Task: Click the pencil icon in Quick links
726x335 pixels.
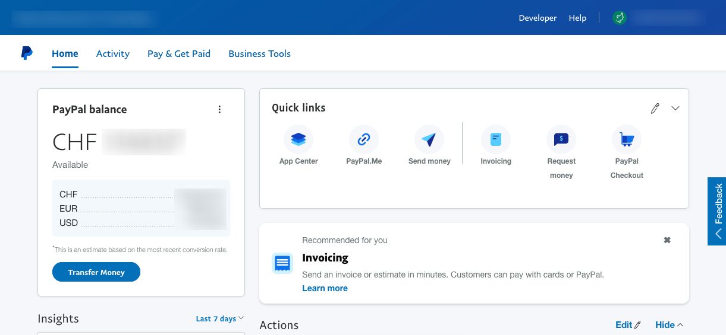Action: tap(655, 109)
